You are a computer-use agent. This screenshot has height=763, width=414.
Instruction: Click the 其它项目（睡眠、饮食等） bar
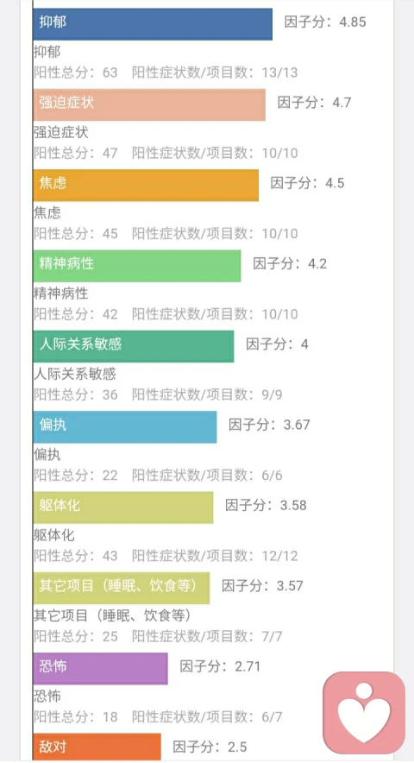click(x=122, y=588)
